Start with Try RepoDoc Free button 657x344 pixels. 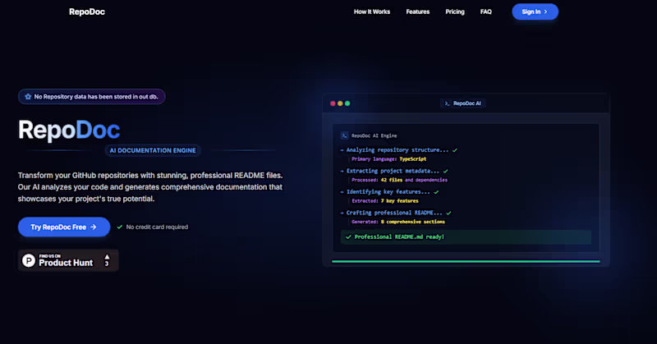click(x=64, y=227)
